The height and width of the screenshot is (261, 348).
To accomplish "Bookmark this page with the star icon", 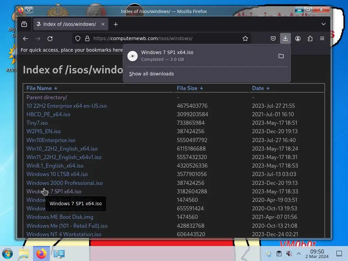I will pyautogui.click(x=245, y=38).
